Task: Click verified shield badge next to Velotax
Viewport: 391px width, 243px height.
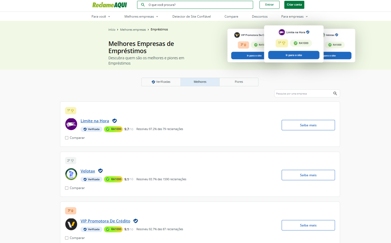Action: [101, 171]
